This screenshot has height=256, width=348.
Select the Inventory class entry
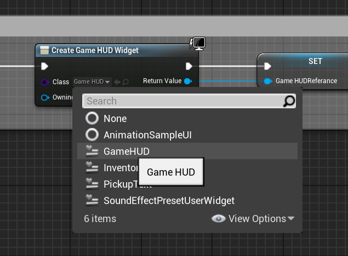pos(187,167)
